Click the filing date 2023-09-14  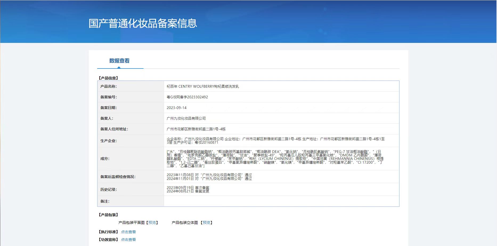[177, 108]
